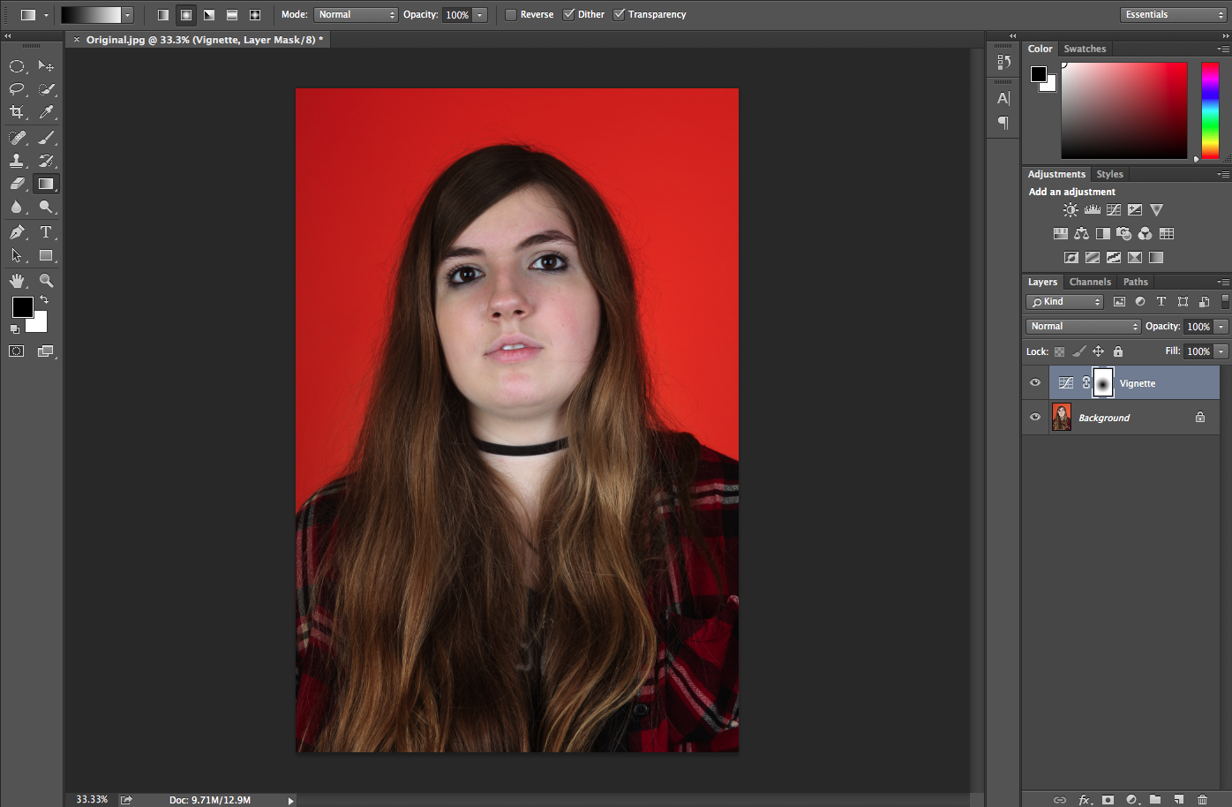Select the Pen tool

pyautogui.click(x=17, y=232)
